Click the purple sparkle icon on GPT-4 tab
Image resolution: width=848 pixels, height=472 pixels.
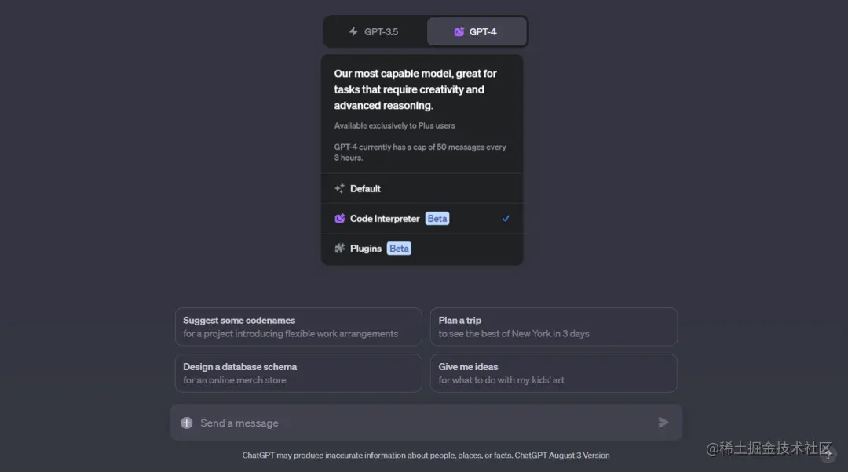(x=459, y=32)
